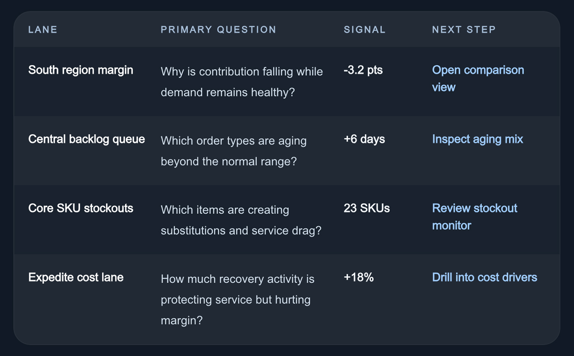Select the recovery activity margin question
574x356 pixels.
pyautogui.click(x=238, y=299)
